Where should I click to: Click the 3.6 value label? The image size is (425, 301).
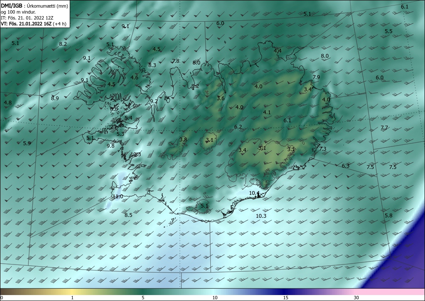(x=221, y=98)
